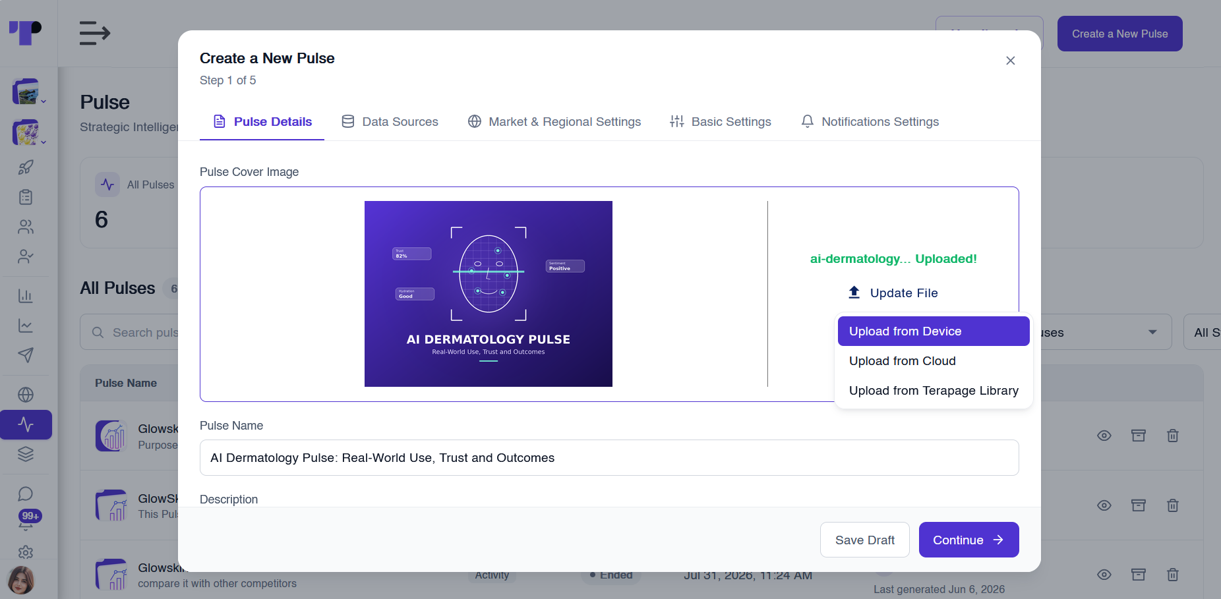Open the Notifications Settings tab
Screen dimensions: 1221x599
pyautogui.click(x=870, y=122)
